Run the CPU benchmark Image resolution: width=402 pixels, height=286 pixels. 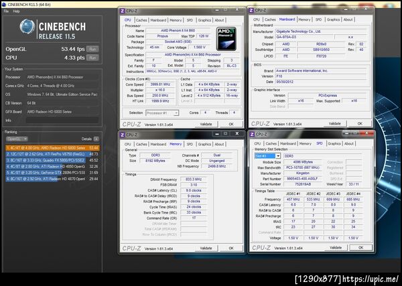(92, 58)
